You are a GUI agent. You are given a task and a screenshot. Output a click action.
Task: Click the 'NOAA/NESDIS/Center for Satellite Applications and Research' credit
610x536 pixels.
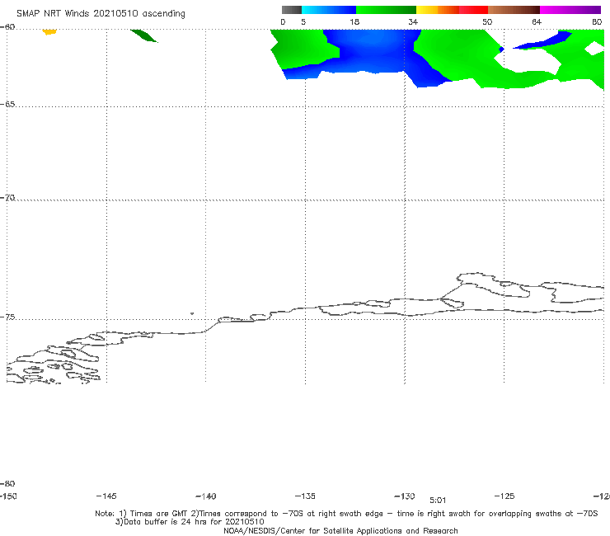point(340,531)
